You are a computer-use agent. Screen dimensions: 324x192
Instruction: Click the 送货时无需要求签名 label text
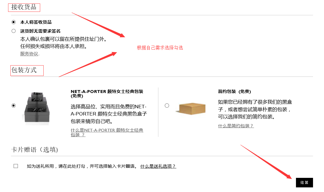click(x=40, y=31)
